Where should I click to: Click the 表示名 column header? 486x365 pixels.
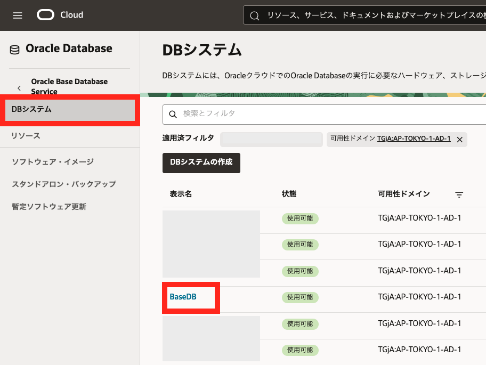click(181, 194)
